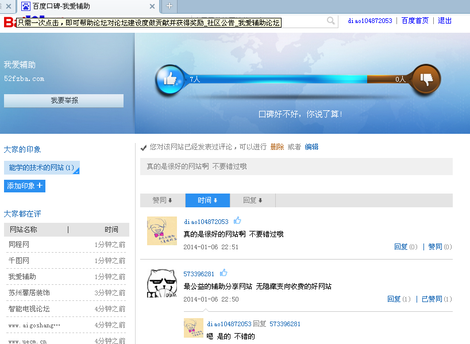
Task: Sort comments by 回复
Action: 253,200
